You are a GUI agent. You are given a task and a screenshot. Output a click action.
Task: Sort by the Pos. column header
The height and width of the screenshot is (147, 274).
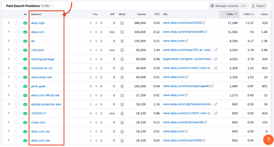click(95, 14)
